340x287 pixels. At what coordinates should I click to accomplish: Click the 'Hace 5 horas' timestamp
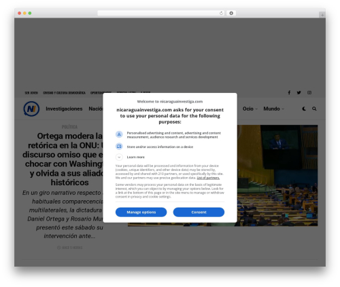tap(69, 248)
